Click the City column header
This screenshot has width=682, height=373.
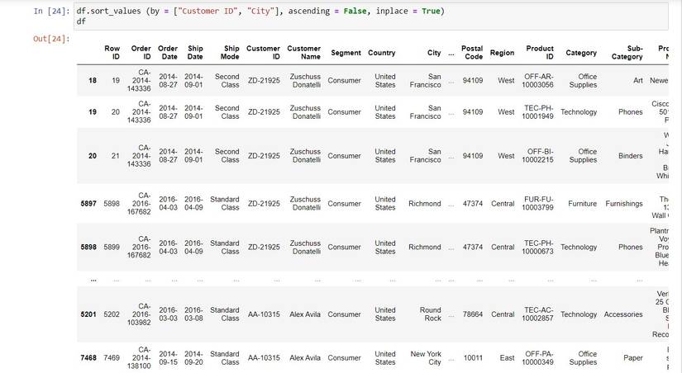[434, 53]
